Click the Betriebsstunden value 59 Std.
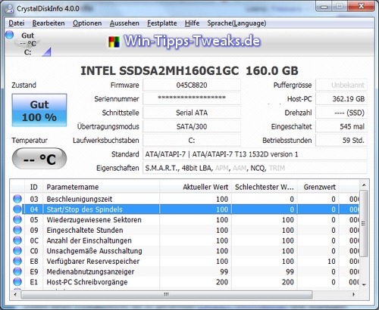The image size is (379, 310). (x=341, y=141)
